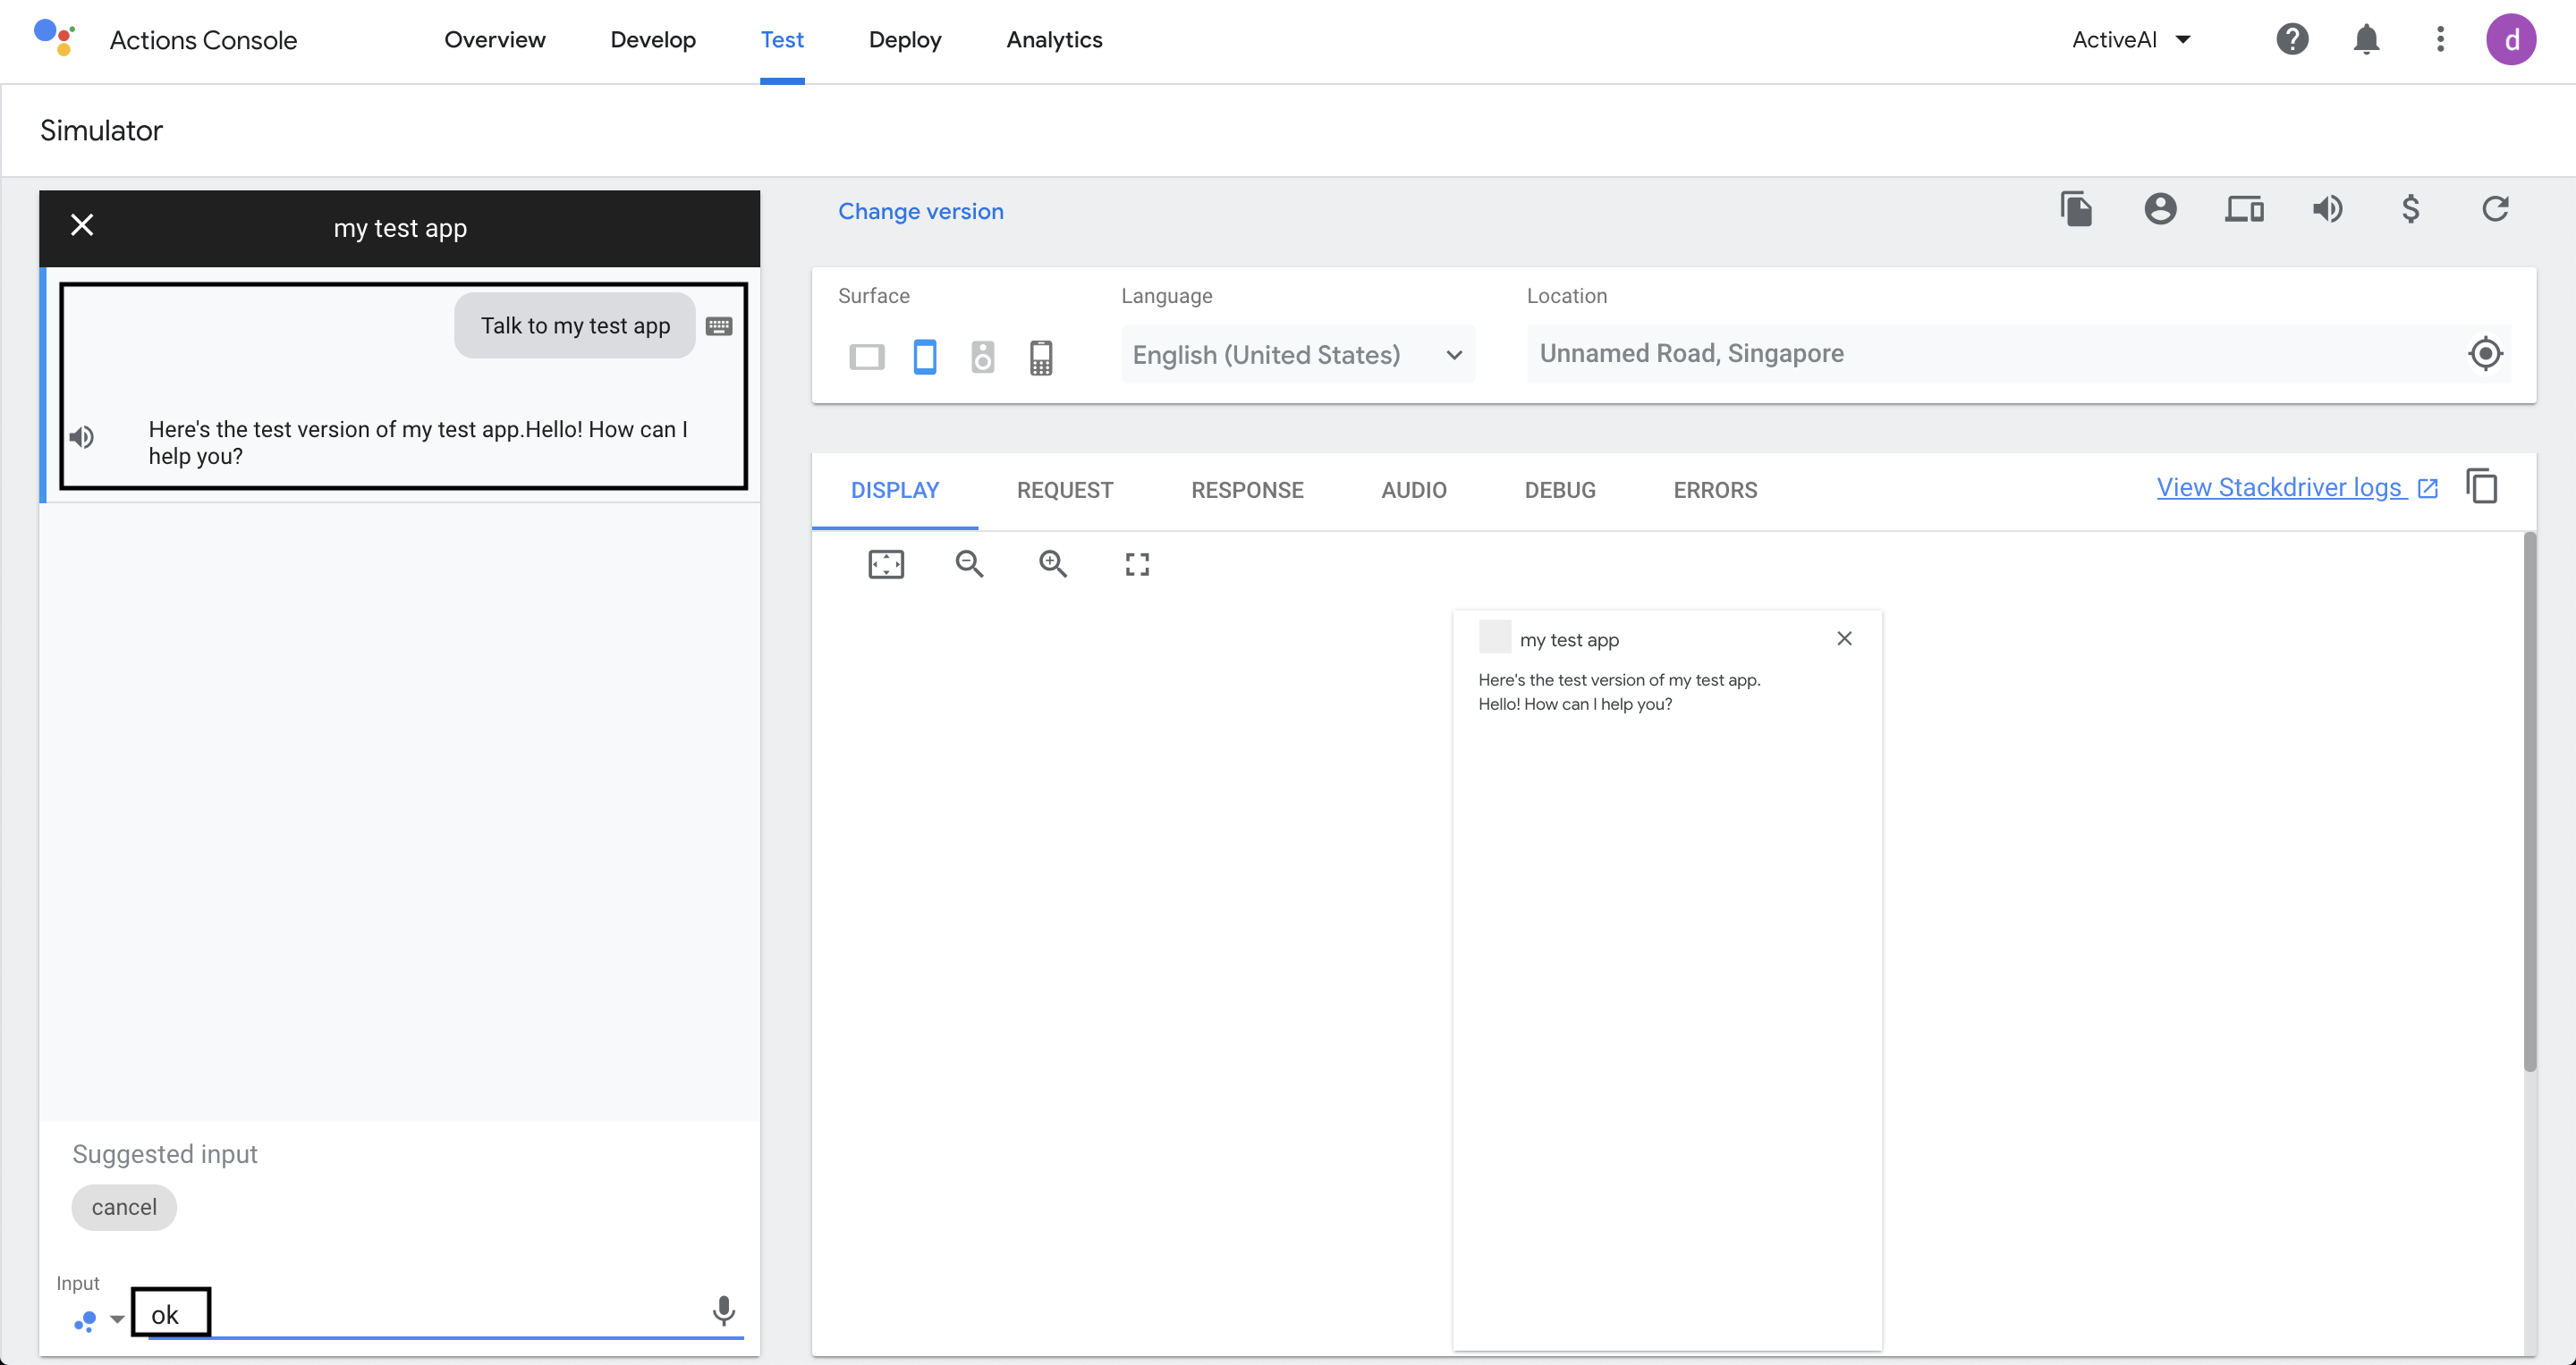Switch to the DEBUG tab
The width and height of the screenshot is (2576, 1365).
coord(1560,490)
